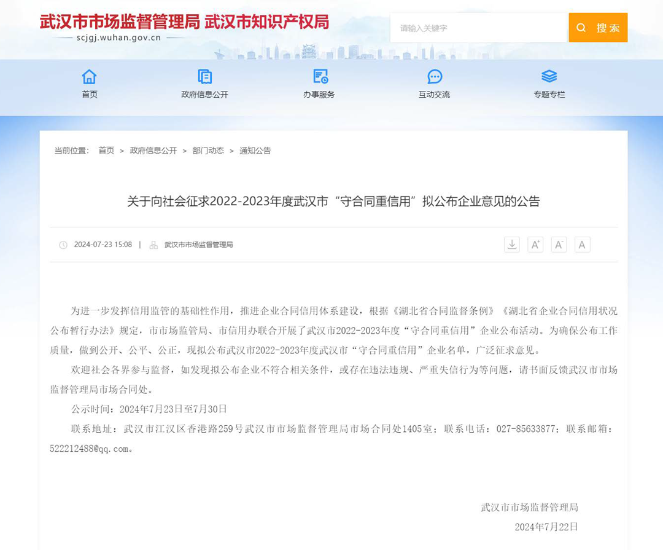Viewport: 663px width, 550px height.
Task: Click the announcement headline text
Action: pyautogui.click(x=333, y=202)
